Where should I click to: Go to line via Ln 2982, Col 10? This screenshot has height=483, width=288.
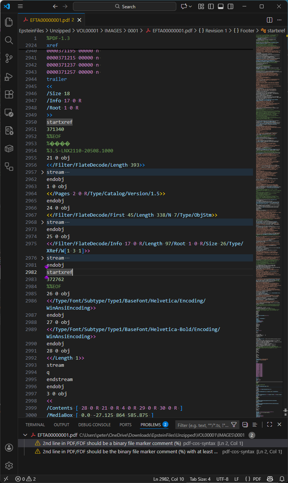[169, 479]
